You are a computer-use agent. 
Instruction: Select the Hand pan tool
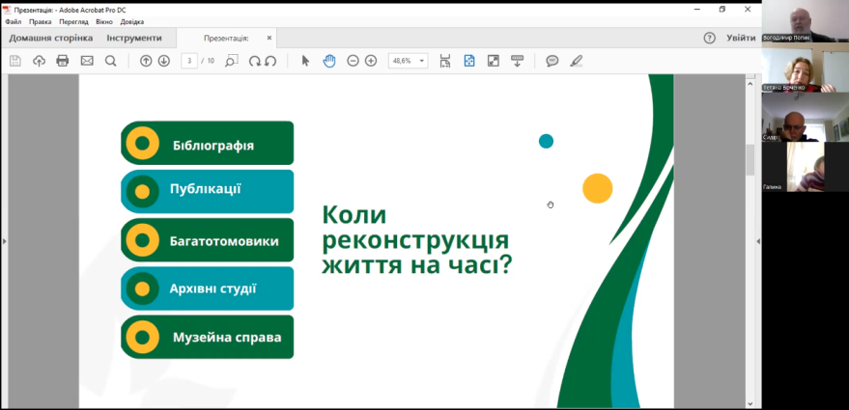(x=328, y=61)
